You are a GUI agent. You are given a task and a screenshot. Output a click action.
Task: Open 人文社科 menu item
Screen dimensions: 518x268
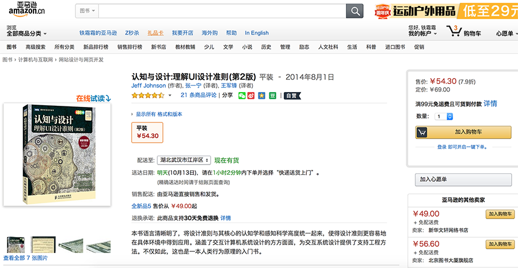click(328, 47)
